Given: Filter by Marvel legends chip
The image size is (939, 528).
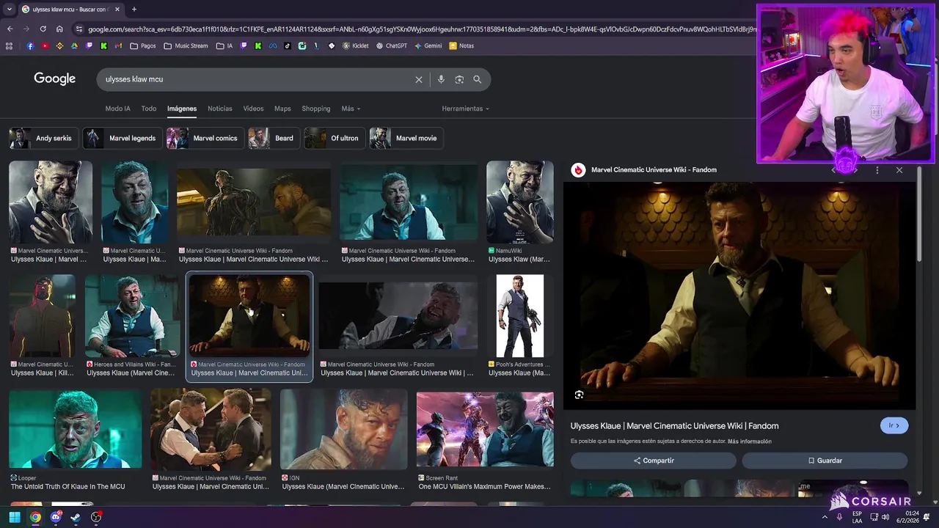Looking at the screenshot, I should pyautogui.click(x=123, y=138).
